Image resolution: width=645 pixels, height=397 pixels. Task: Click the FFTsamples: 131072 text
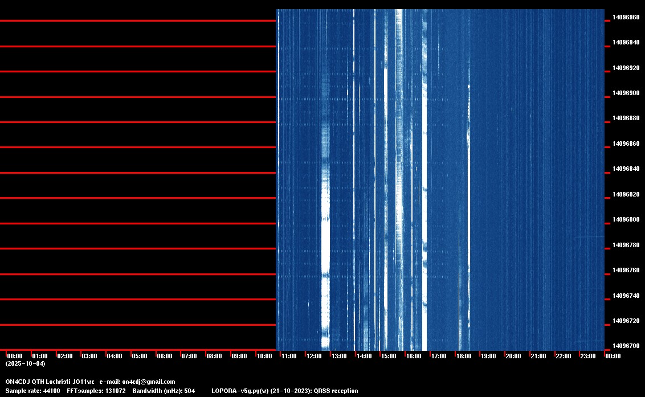[x=96, y=391]
